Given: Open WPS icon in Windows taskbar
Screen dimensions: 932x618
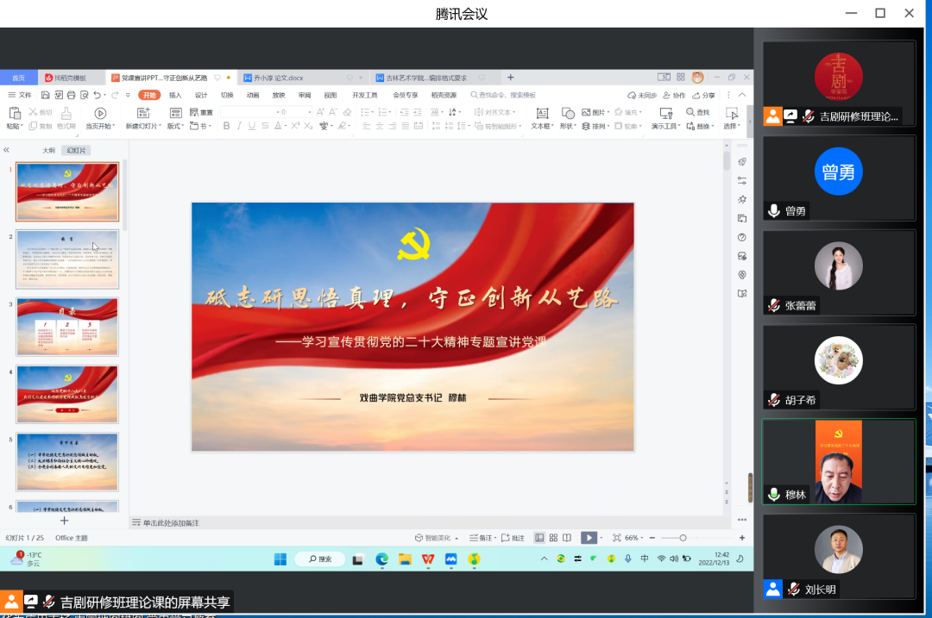Looking at the screenshot, I should click(428, 559).
